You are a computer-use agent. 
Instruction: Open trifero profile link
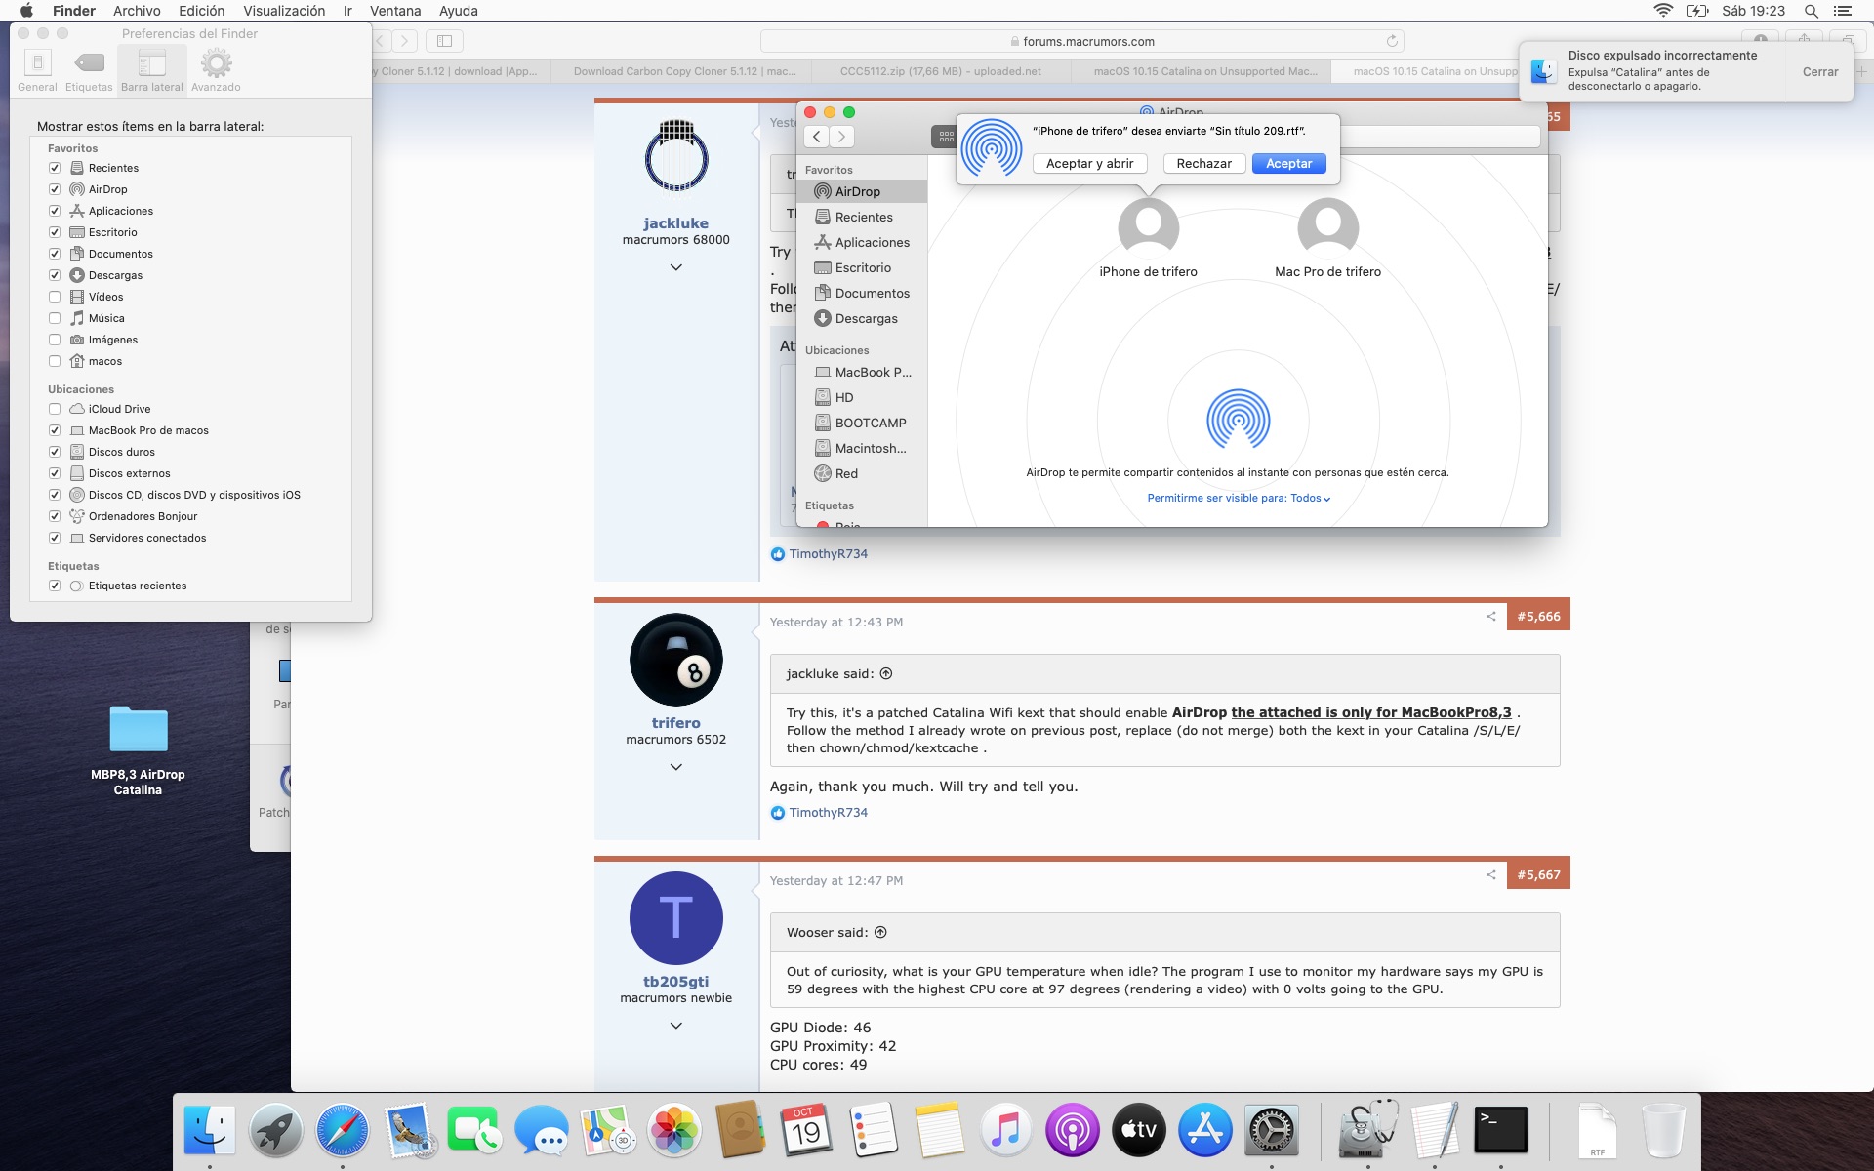tap(675, 723)
